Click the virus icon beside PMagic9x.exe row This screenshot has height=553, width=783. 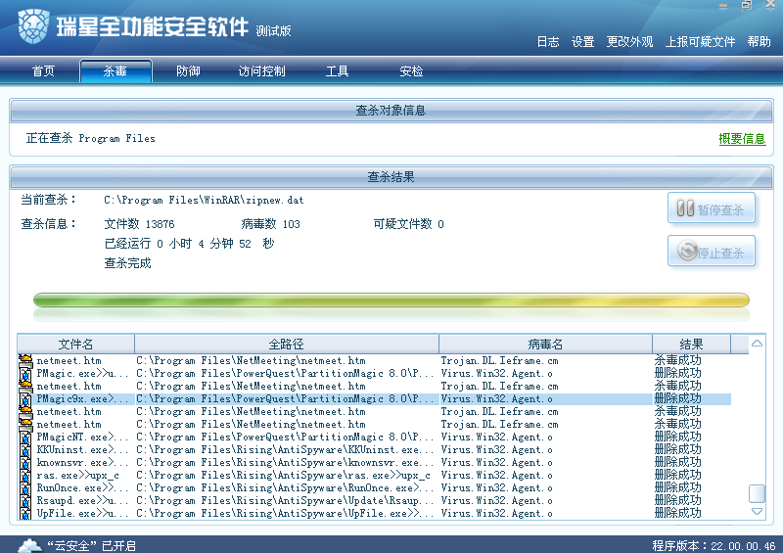[25, 398]
